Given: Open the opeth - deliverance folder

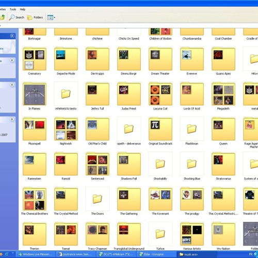Looking at the screenshot, I should (129, 129).
